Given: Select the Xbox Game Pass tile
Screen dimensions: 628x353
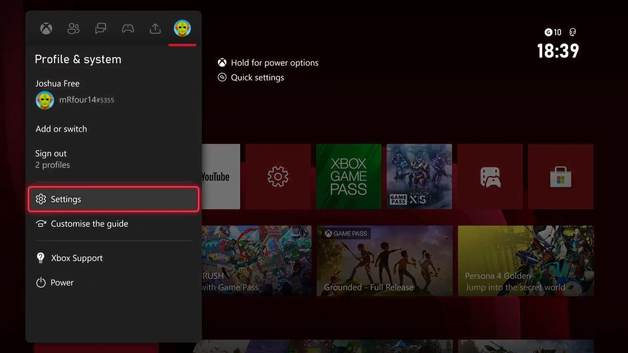Looking at the screenshot, I should [x=348, y=176].
